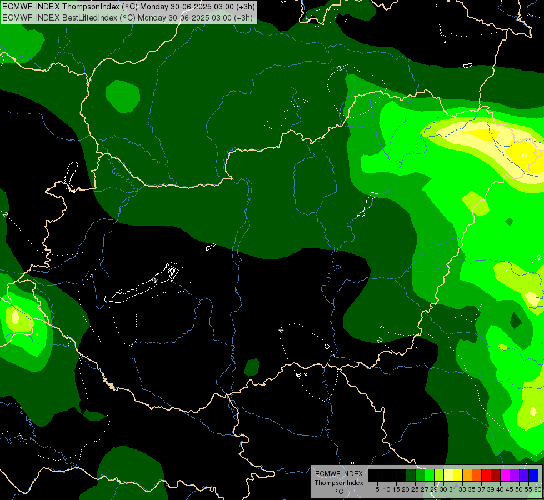Click the ThompsonIndex title line at top
The height and width of the screenshot is (500, 544).
[128, 7]
